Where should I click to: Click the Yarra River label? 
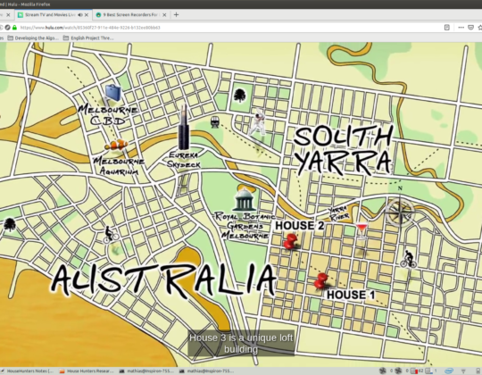tap(338, 213)
